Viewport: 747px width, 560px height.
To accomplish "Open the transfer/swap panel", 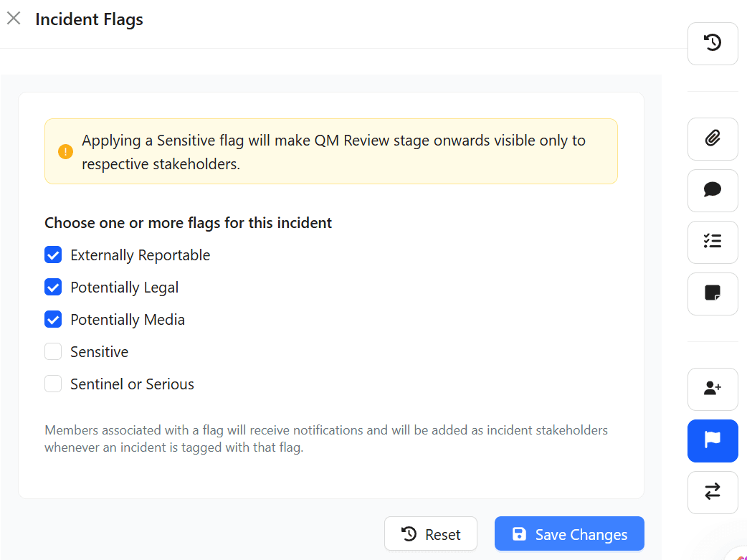I will tap(712, 493).
